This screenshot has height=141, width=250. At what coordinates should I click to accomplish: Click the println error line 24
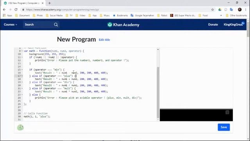pos(88,98)
